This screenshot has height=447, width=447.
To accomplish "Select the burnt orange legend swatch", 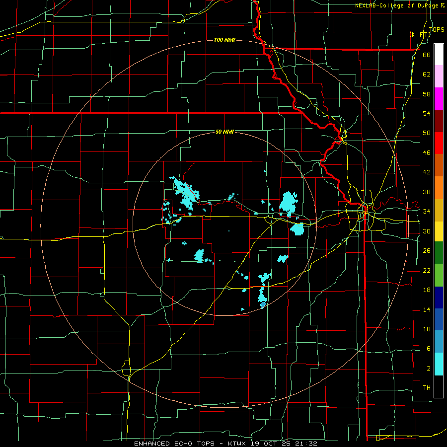I will coord(439,165).
